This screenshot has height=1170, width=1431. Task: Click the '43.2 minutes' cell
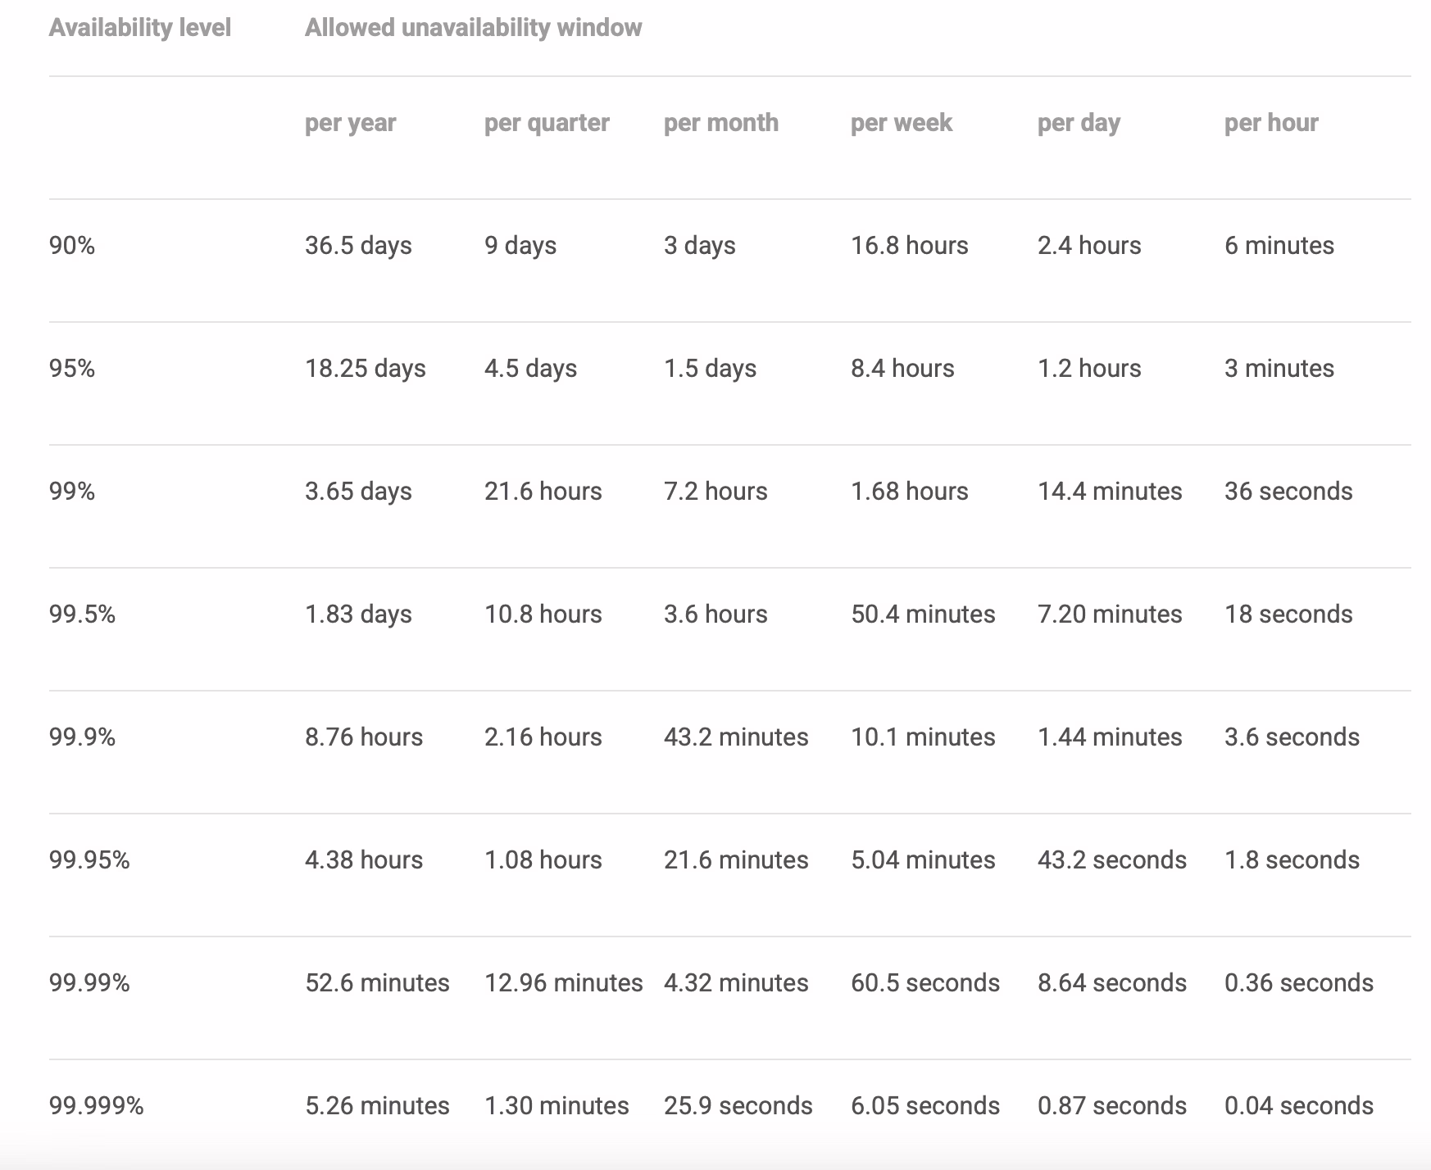[x=735, y=737]
